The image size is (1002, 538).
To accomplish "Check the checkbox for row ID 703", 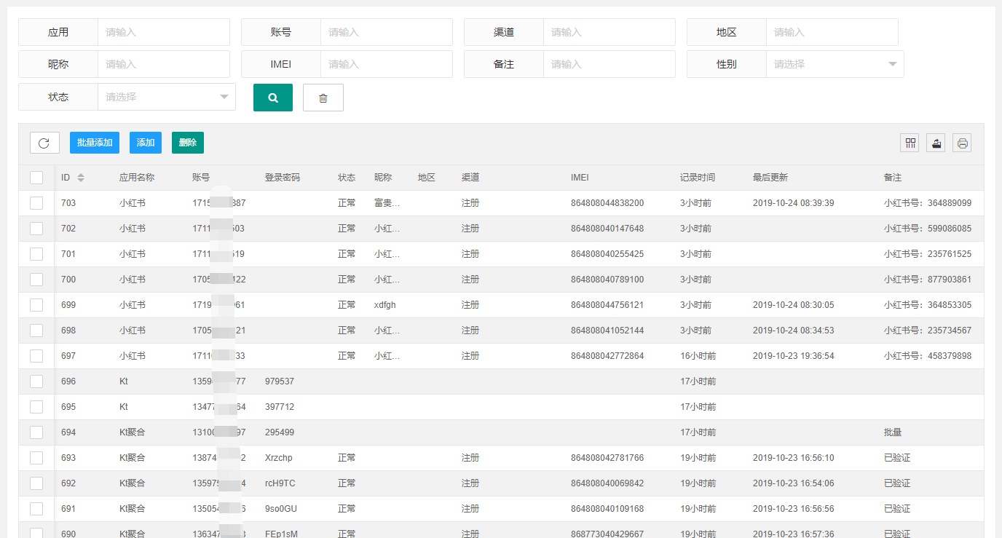I will tap(36, 203).
